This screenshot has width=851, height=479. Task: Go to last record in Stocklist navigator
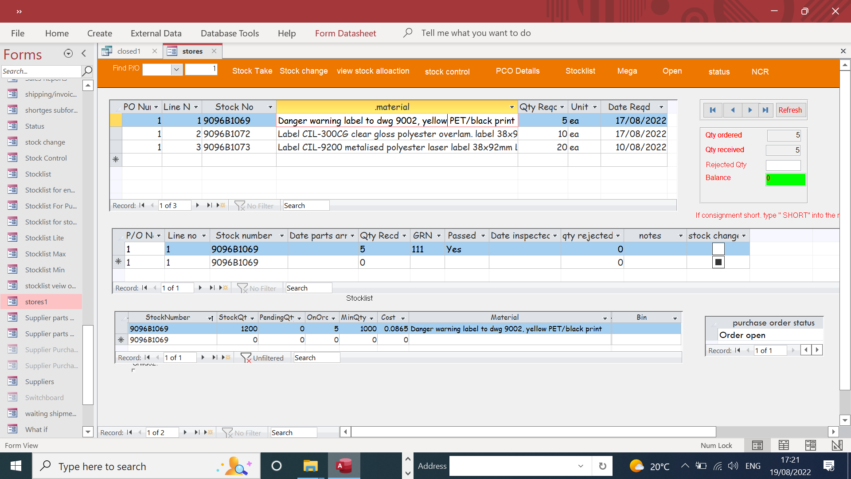[215, 357]
